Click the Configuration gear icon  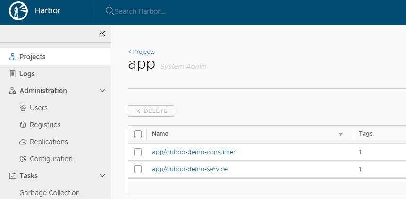point(23,159)
